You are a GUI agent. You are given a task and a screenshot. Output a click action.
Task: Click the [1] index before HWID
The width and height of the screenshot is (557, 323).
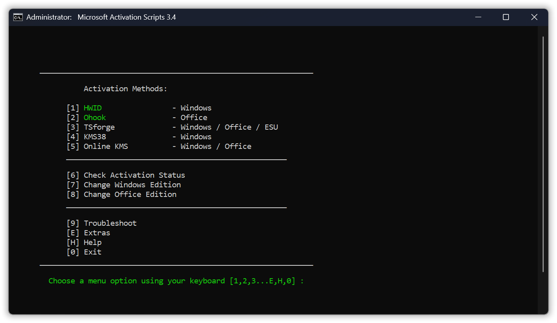73,108
